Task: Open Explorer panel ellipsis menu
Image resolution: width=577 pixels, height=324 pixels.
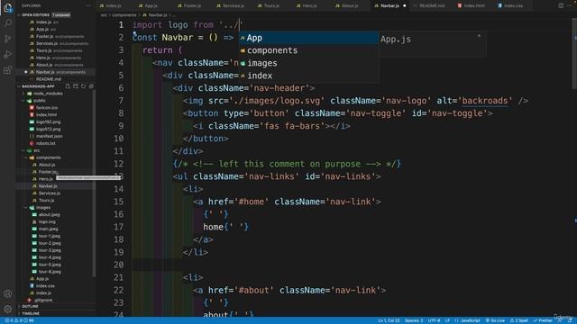Action: point(88,5)
